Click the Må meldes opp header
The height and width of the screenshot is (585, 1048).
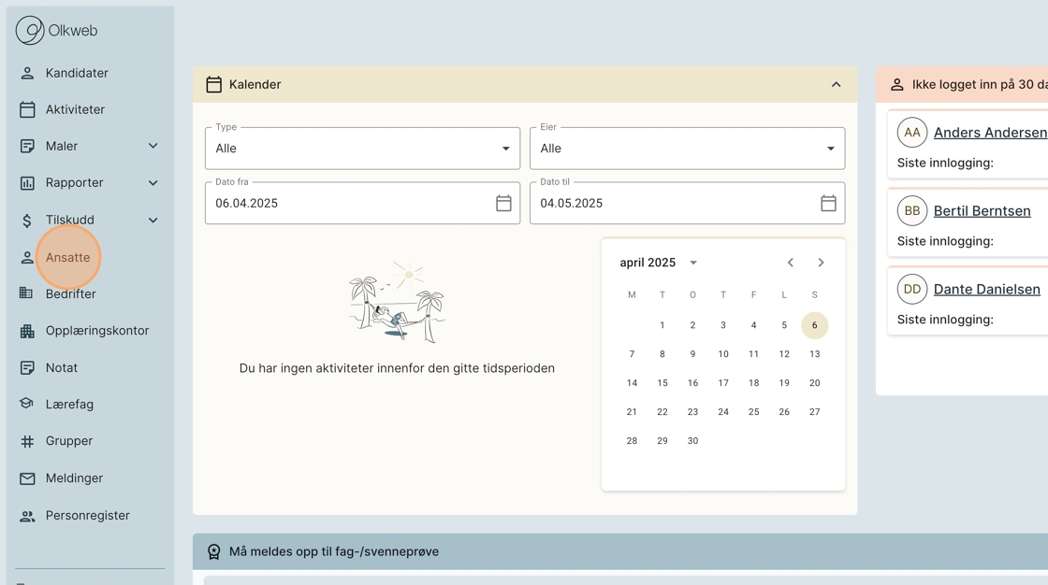[620, 551]
